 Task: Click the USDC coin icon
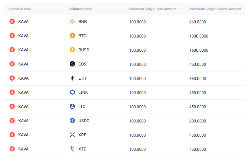click(x=72, y=120)
